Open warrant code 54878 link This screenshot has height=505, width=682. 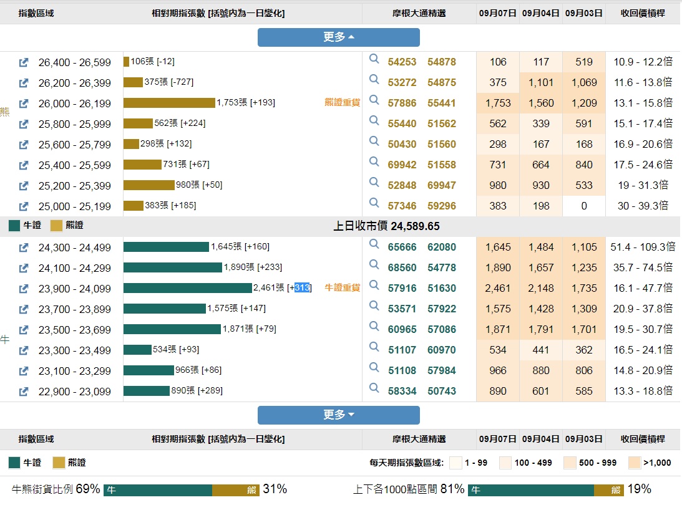point(441,62)
